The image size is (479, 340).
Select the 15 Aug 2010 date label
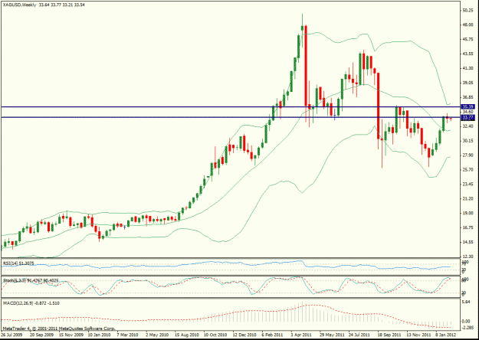[x=185, y=335]
